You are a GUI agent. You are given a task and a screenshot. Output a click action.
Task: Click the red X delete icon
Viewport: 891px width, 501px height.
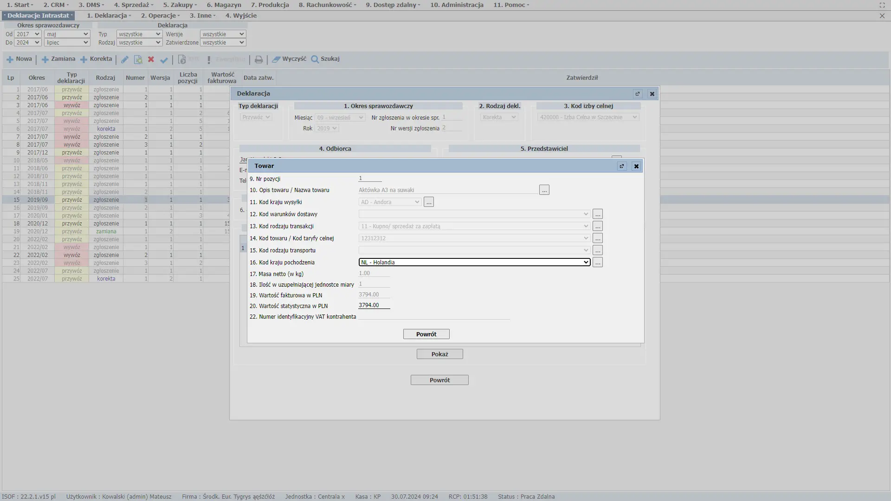coord(151,60)
